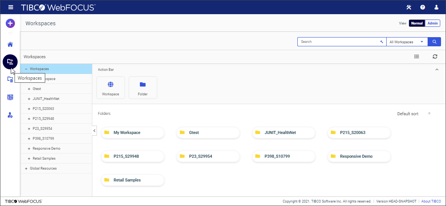The height and width of the screenshot is (206, 446).
Task: Expand the Responsive Demo tree node
Action: 29,149
